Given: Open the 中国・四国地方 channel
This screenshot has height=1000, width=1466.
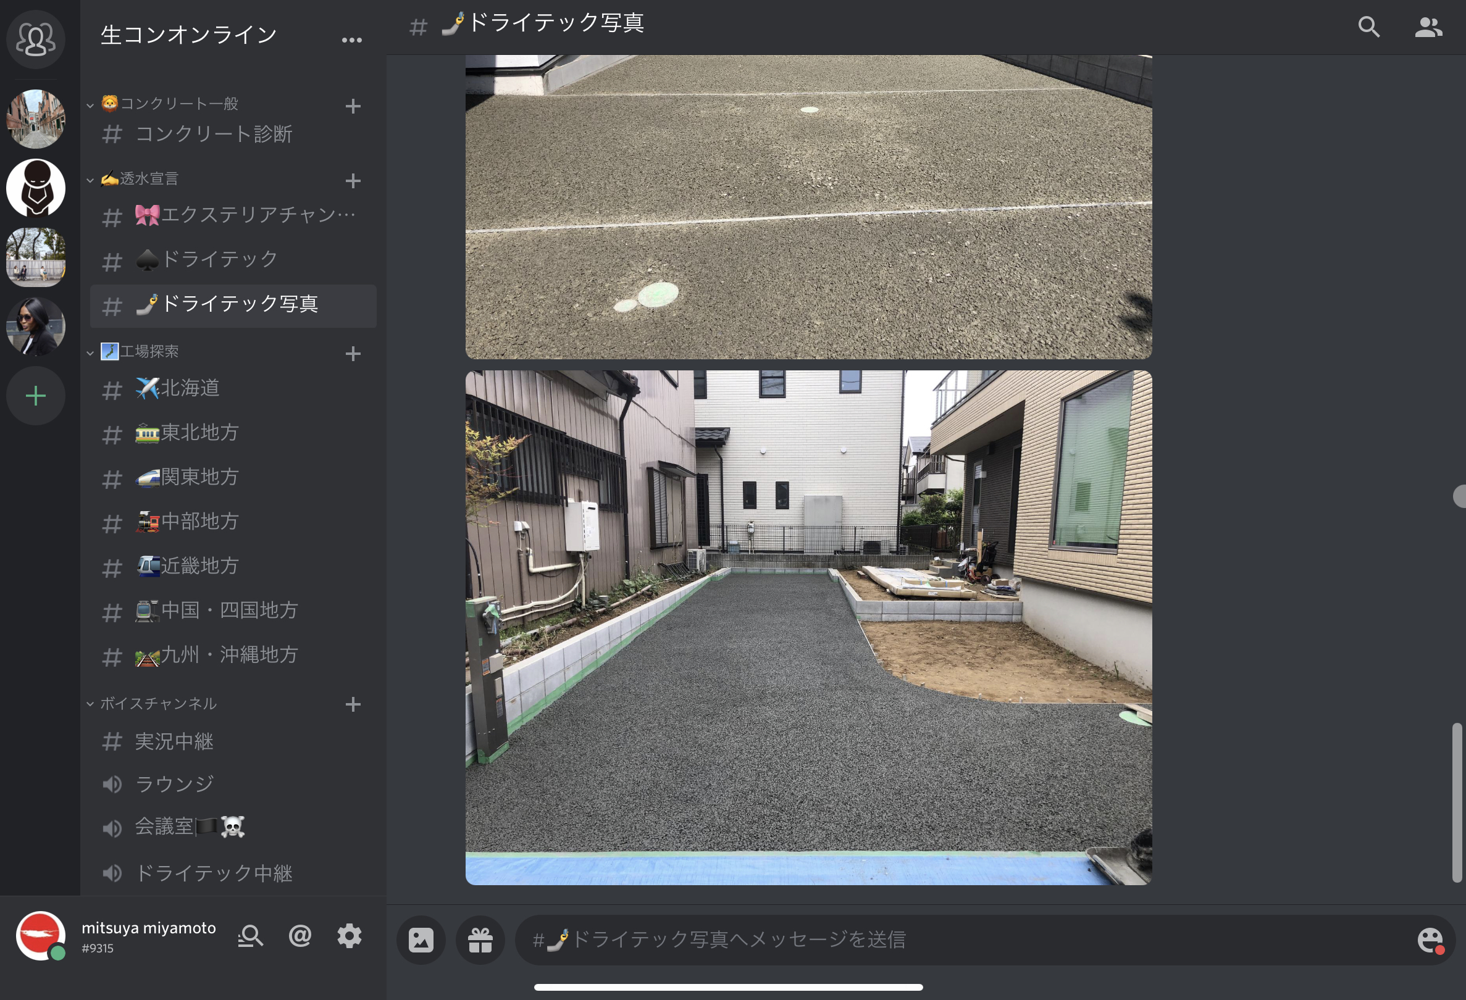Looking at the screenshot, I should tap(233, 611).
